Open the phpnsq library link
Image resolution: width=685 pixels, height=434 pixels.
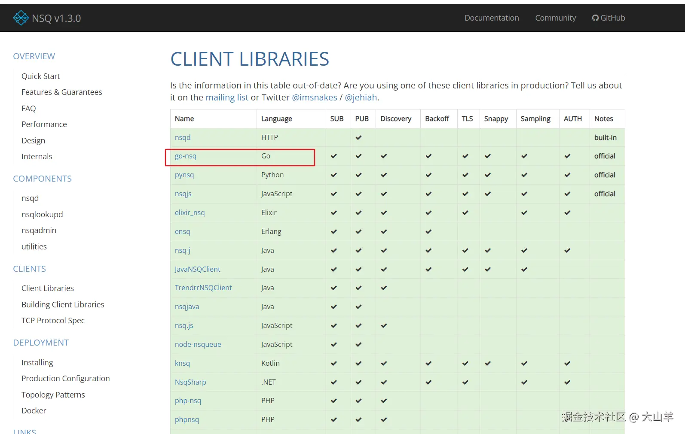click(187, 419)
